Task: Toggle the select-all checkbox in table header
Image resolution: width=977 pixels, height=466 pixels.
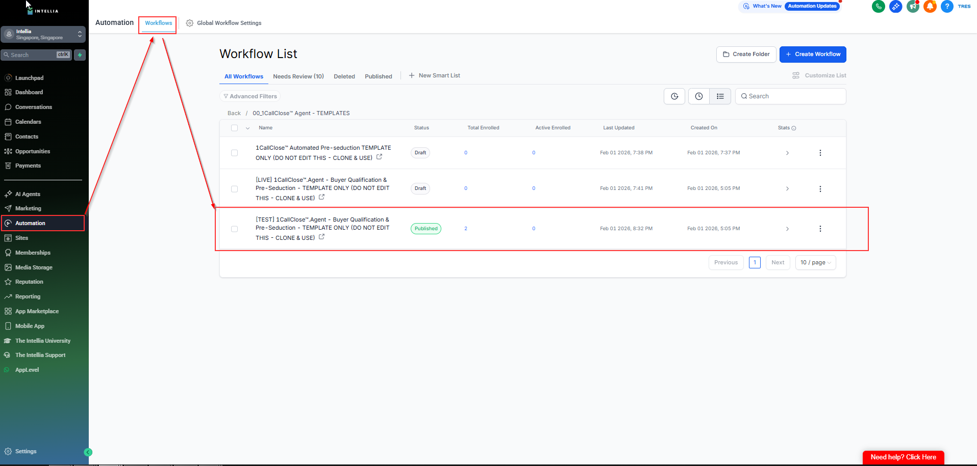Action: 234,128
